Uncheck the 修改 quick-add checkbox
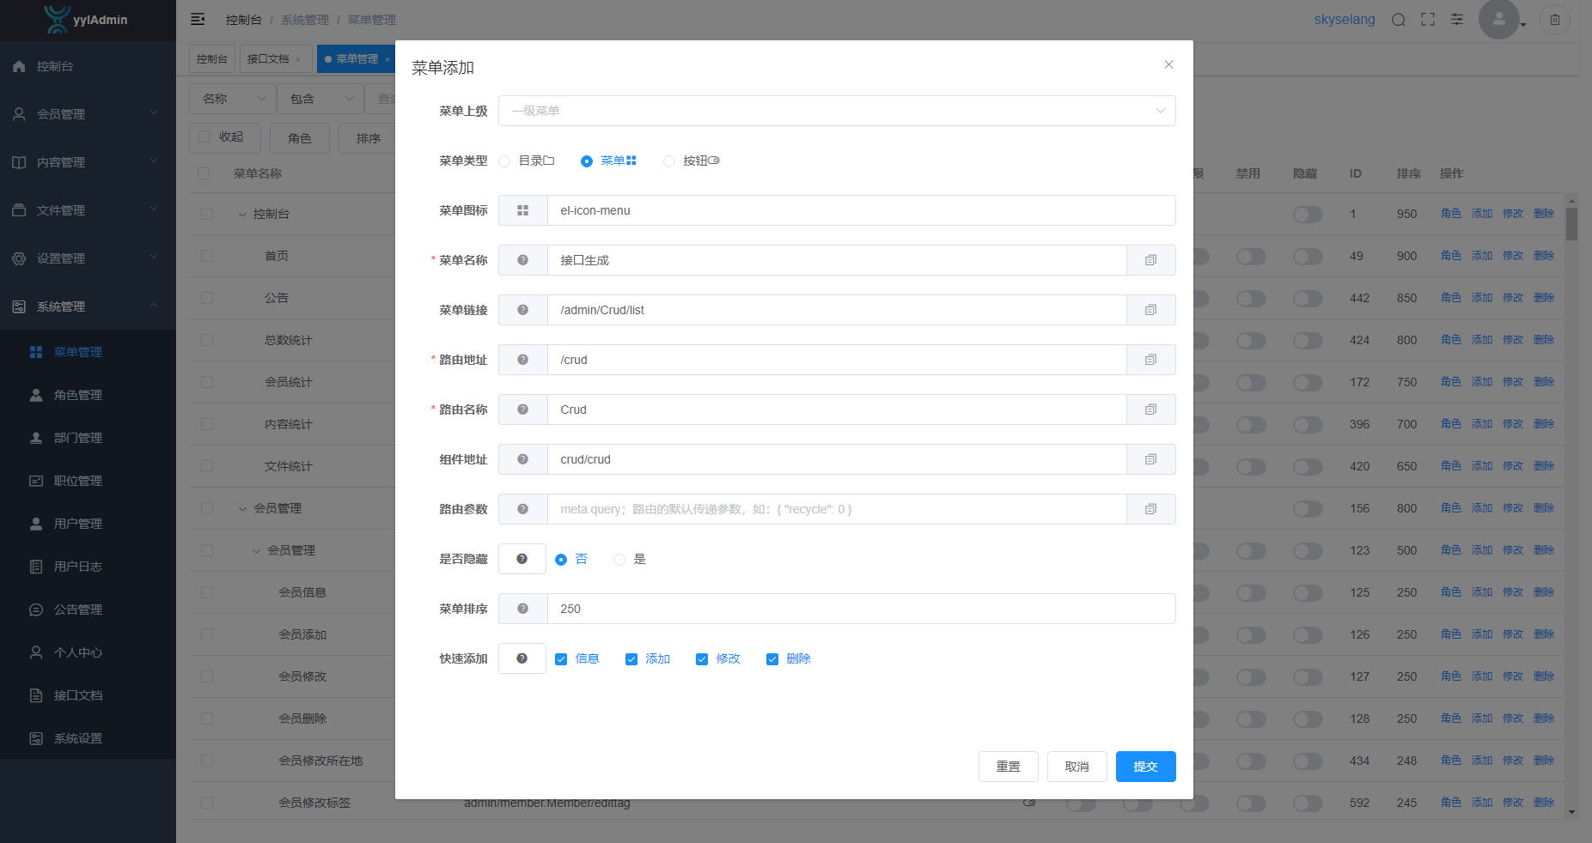The image size is (1592, 843). (702, 659)
